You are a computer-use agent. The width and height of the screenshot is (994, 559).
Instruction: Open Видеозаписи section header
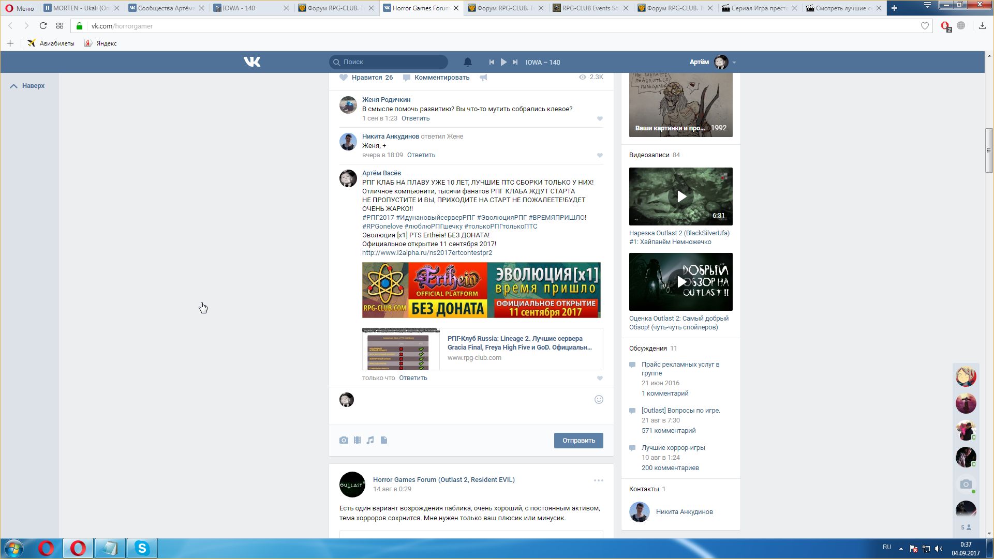649,155
